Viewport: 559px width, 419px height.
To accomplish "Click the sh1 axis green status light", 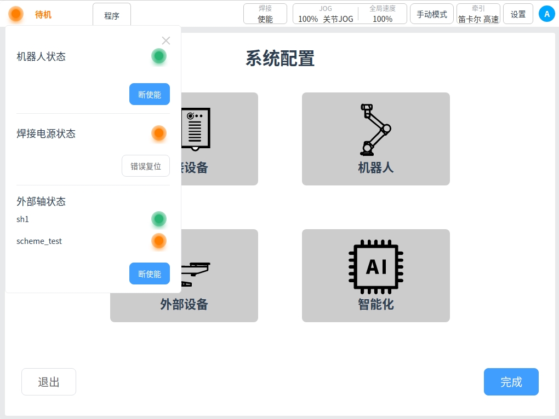I will click(x=159, y=219).
